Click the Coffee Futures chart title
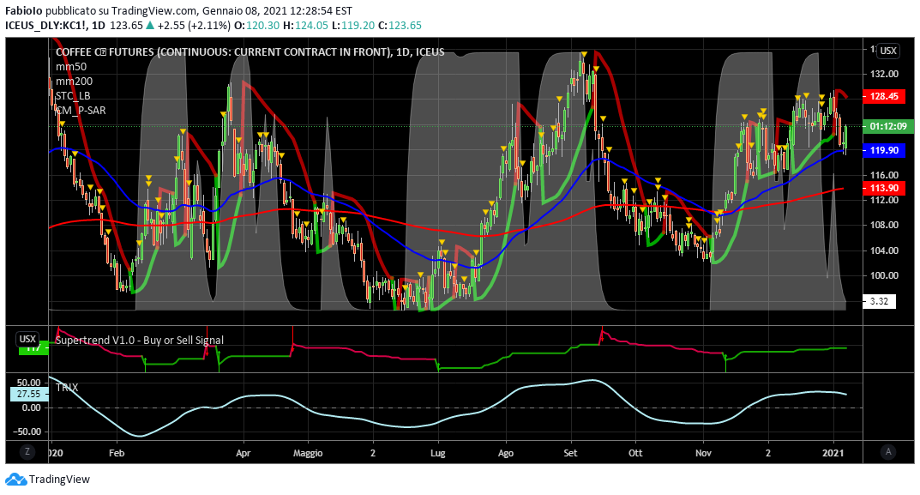This screenshot has height=495, width=920. (x=250, y=51)
